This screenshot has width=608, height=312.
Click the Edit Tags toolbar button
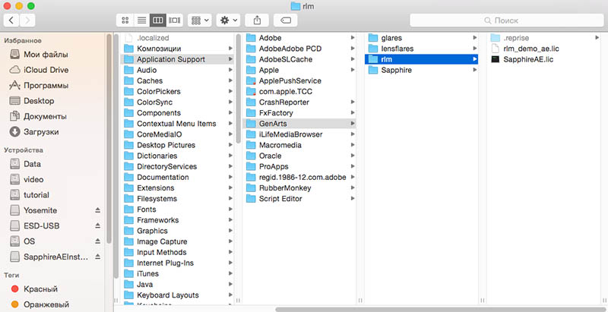[x=286, y=20]
